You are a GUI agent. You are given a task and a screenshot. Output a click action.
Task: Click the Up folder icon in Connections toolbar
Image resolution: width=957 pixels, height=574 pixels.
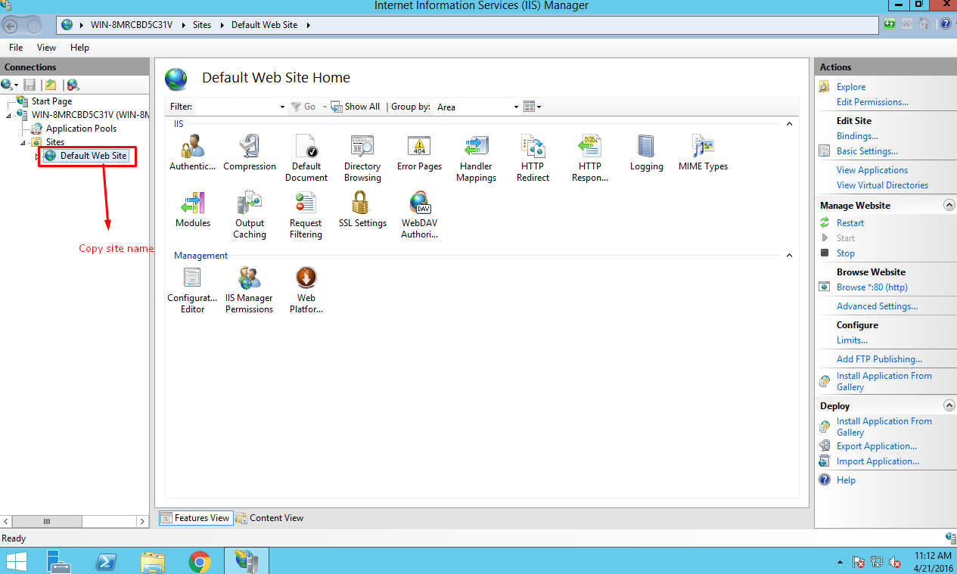click(x=50, y=85)
